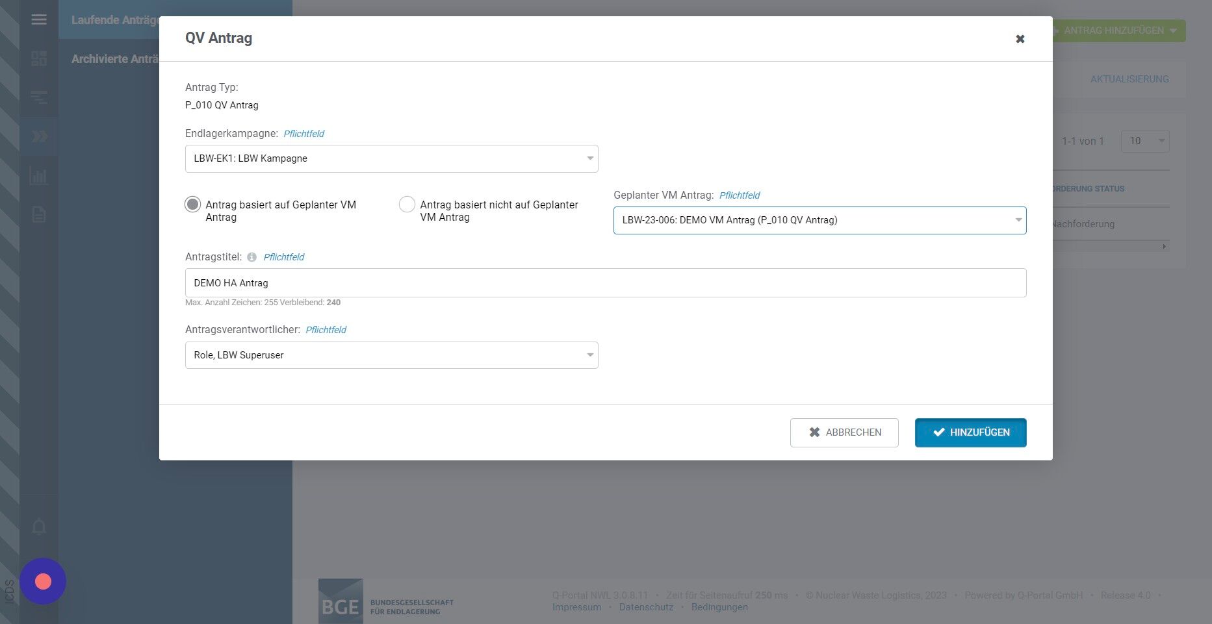Select 'Antrag basiert auf Geplanter VM Antrag' radio
The height and width of the screenshot is (624, 1212).
[193, 205]
